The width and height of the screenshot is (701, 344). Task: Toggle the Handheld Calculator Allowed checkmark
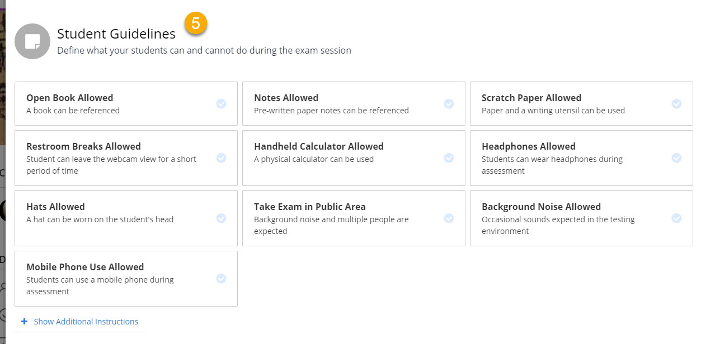[449, 158]
